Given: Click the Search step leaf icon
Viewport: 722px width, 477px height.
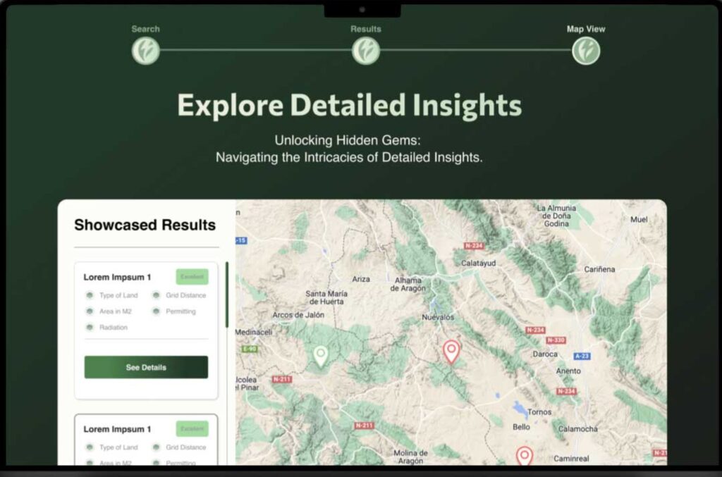Looking at the screenshot, I should click(145, 51).
